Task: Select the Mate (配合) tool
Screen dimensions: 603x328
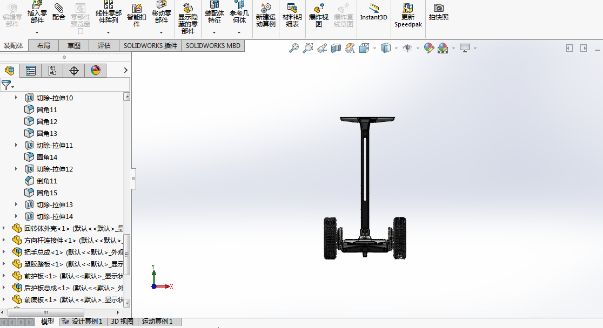Action: pos(59,12)
